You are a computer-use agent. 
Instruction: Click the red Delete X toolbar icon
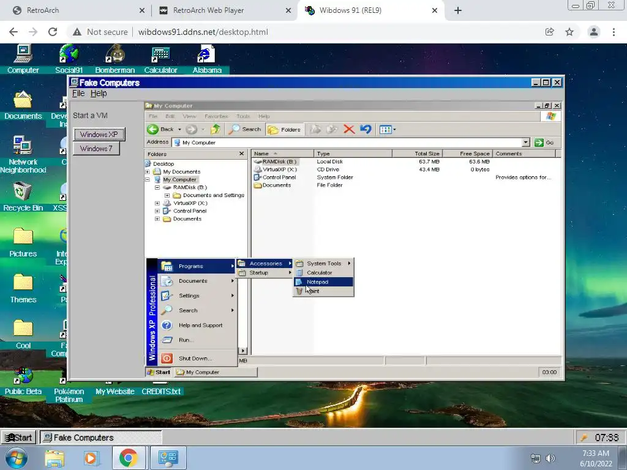click(349, 129)
